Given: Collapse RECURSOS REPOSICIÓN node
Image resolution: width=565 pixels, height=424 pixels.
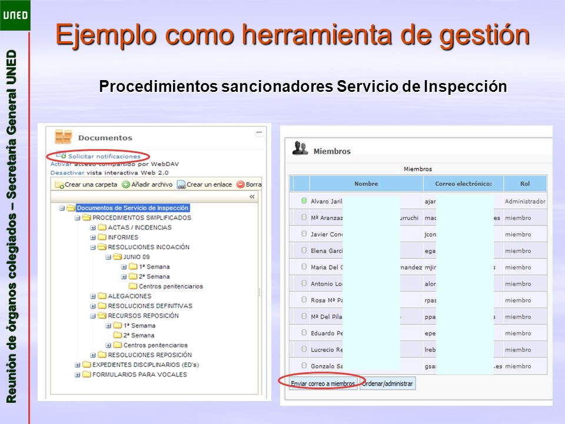Looking at the screenshot, I should point(92,316).
